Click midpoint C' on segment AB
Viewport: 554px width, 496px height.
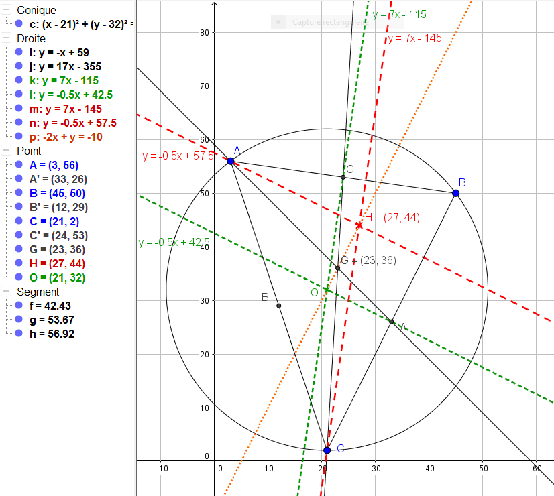tap(343, 177)
